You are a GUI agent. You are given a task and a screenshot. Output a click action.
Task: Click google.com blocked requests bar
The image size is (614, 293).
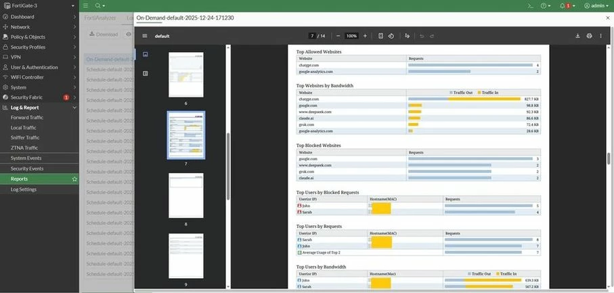coord(470,159)
